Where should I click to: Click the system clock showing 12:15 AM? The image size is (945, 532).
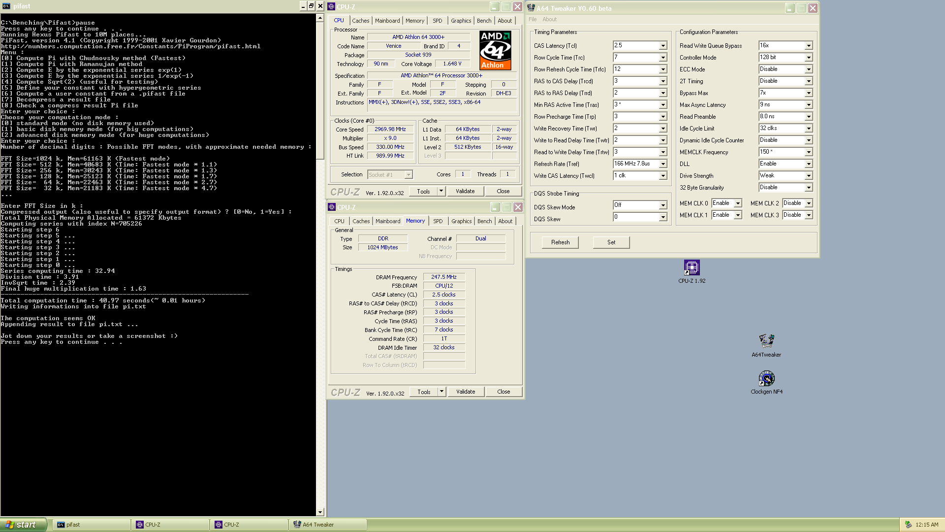(x=927, y=525)
